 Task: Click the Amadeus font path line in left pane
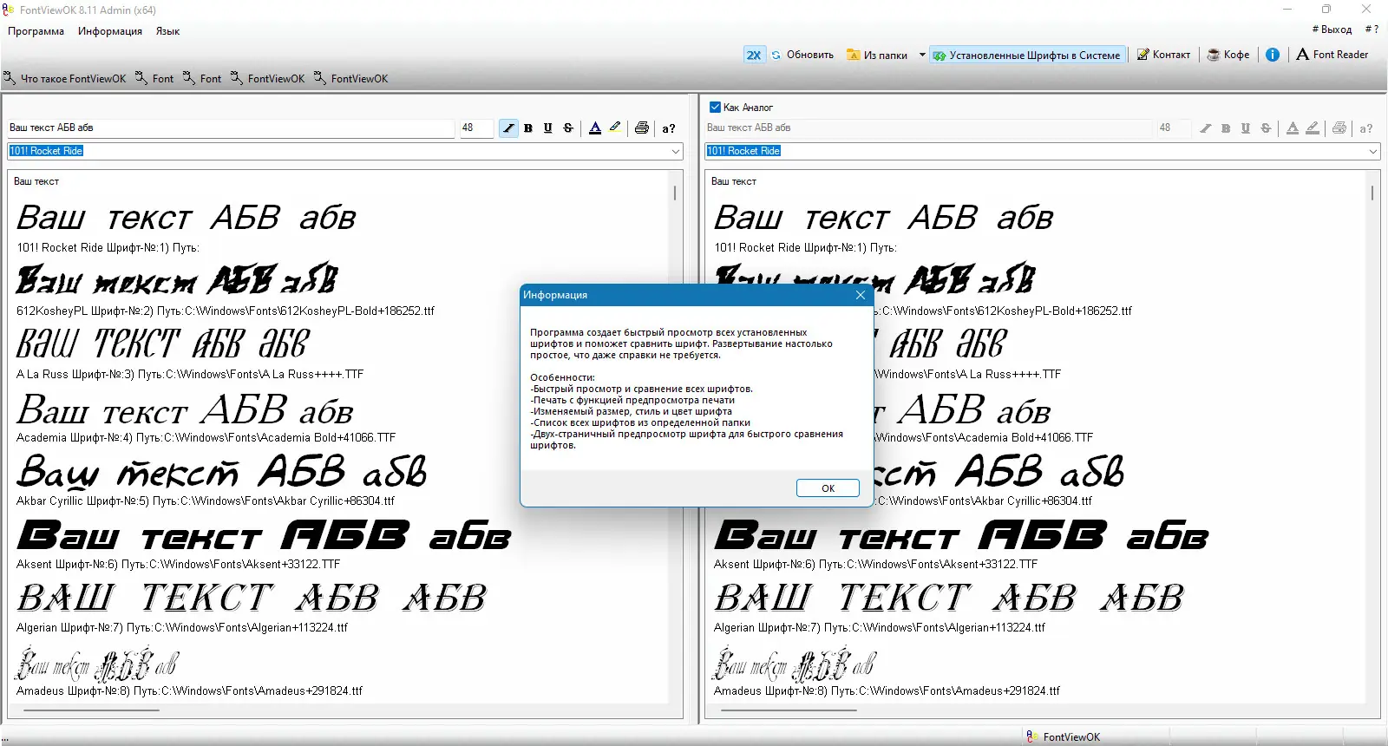[x=189, y=691]
